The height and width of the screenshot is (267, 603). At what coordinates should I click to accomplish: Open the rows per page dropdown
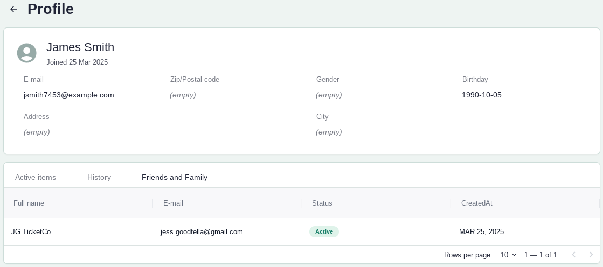click(508, 255)
